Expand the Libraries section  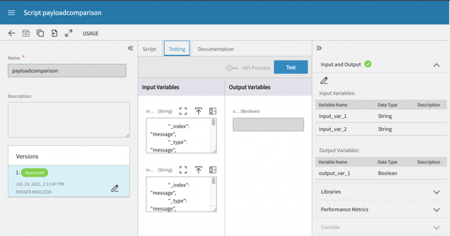[436, 192]
